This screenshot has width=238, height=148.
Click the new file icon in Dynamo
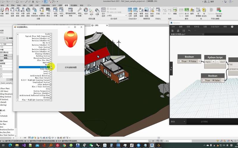tap(172, 30)
